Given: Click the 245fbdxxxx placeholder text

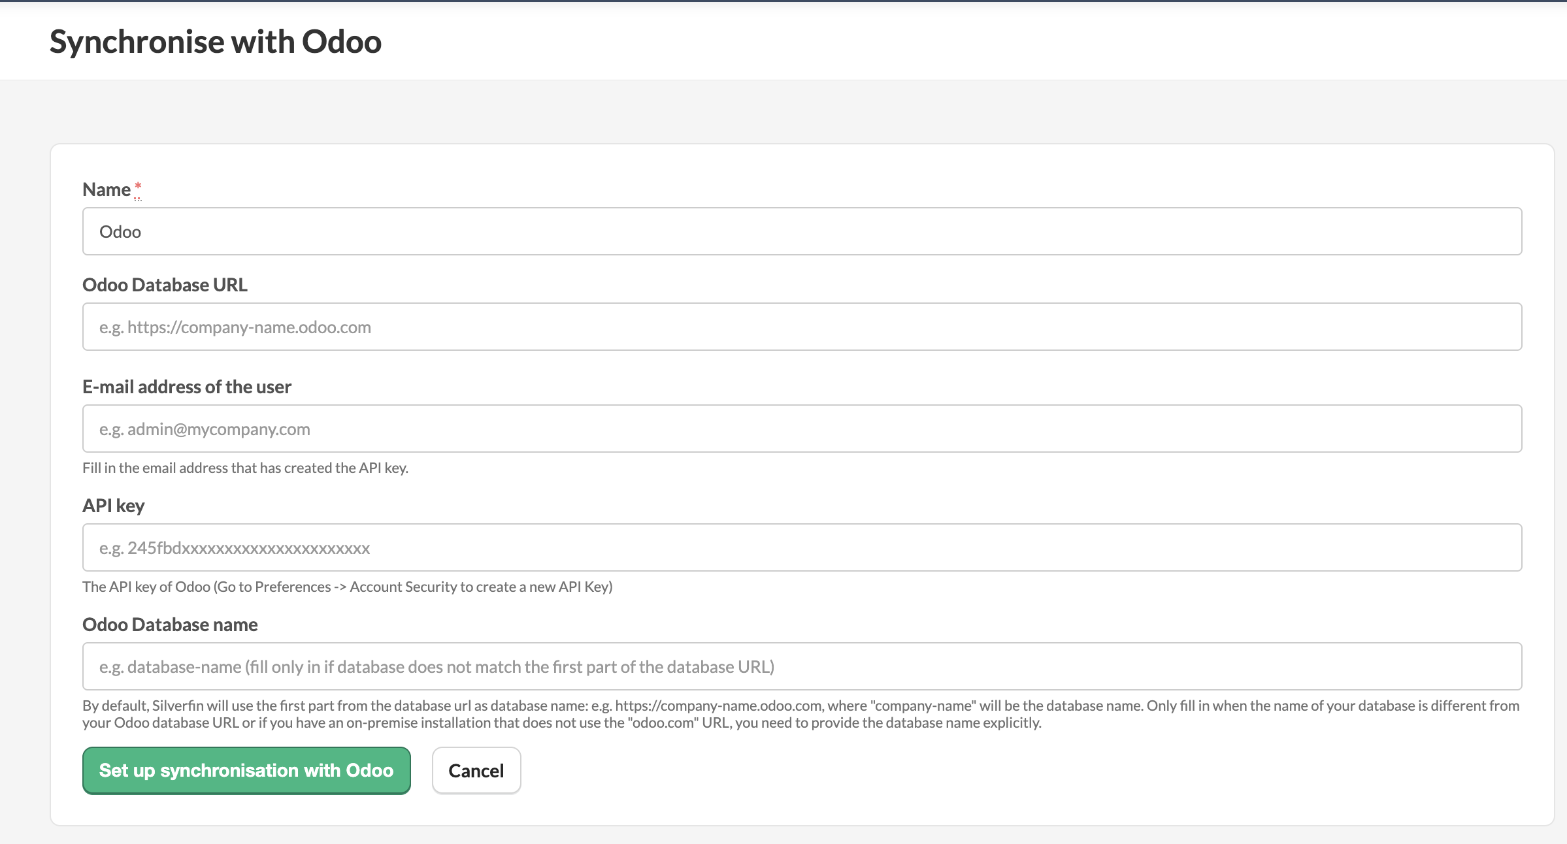Looking at the screenshot, I should [248, 548].
